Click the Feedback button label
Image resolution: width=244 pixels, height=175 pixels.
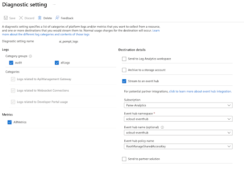click(x=67, y=18)
